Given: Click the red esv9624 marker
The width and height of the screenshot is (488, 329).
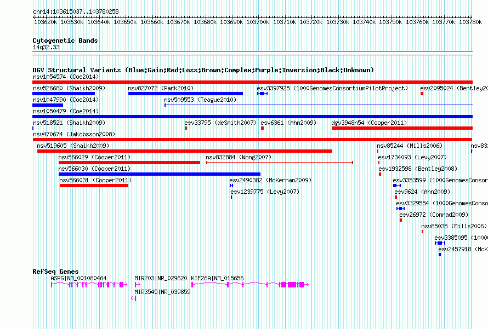Looking at the screenshot, I should [396, 197].
